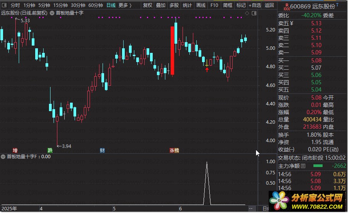Click the 标记 mark button
The width and height of the screenshot is (349, 213).
pos(241,5)
